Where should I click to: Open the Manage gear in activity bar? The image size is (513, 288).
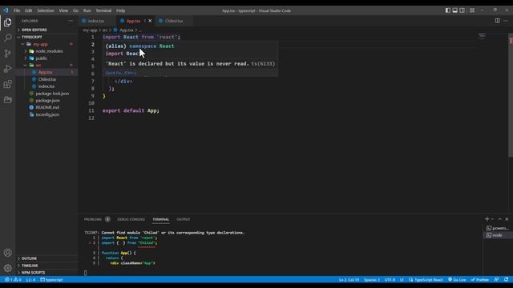coord(7,268)
